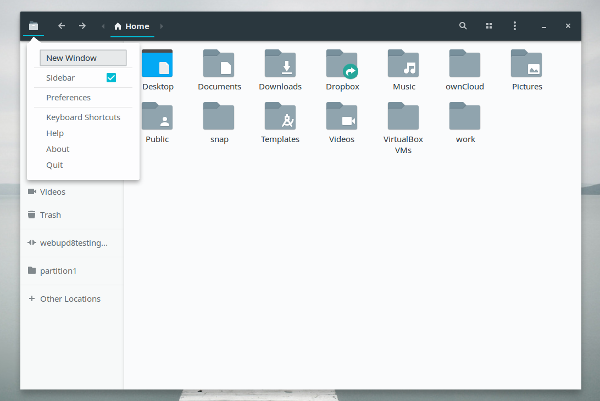Open the Dropbox folder icon
600x401 pixels.
pos(342,64)
